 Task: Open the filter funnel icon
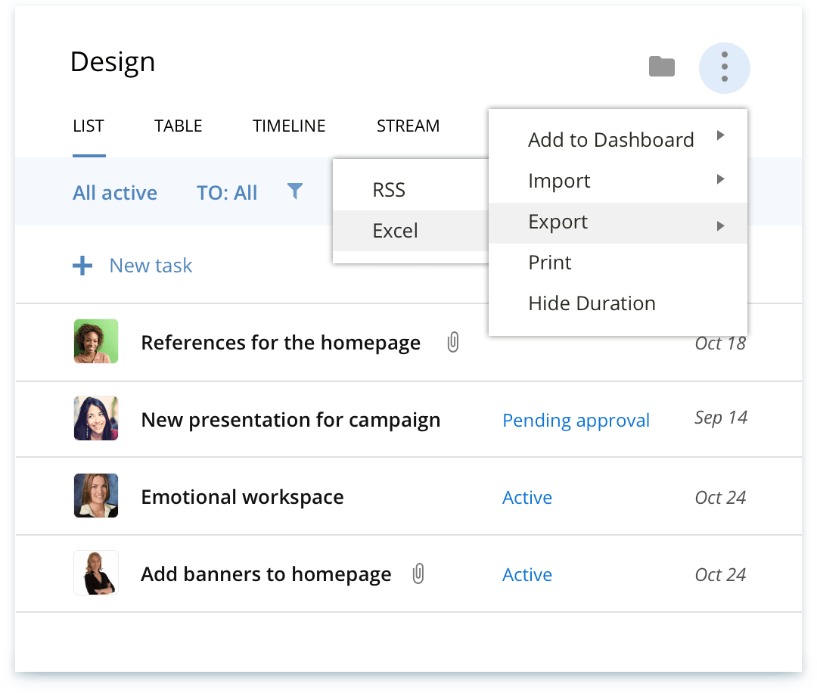[294, 192]
